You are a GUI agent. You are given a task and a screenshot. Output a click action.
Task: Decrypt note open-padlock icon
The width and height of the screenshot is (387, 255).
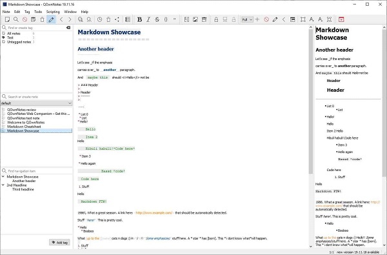233,19
